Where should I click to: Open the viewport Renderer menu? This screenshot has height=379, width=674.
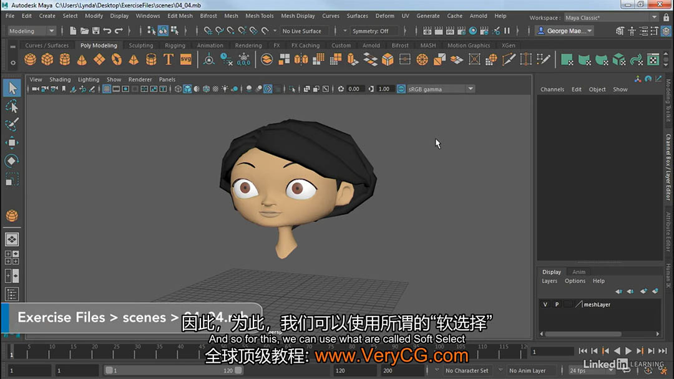pos(140,79)
